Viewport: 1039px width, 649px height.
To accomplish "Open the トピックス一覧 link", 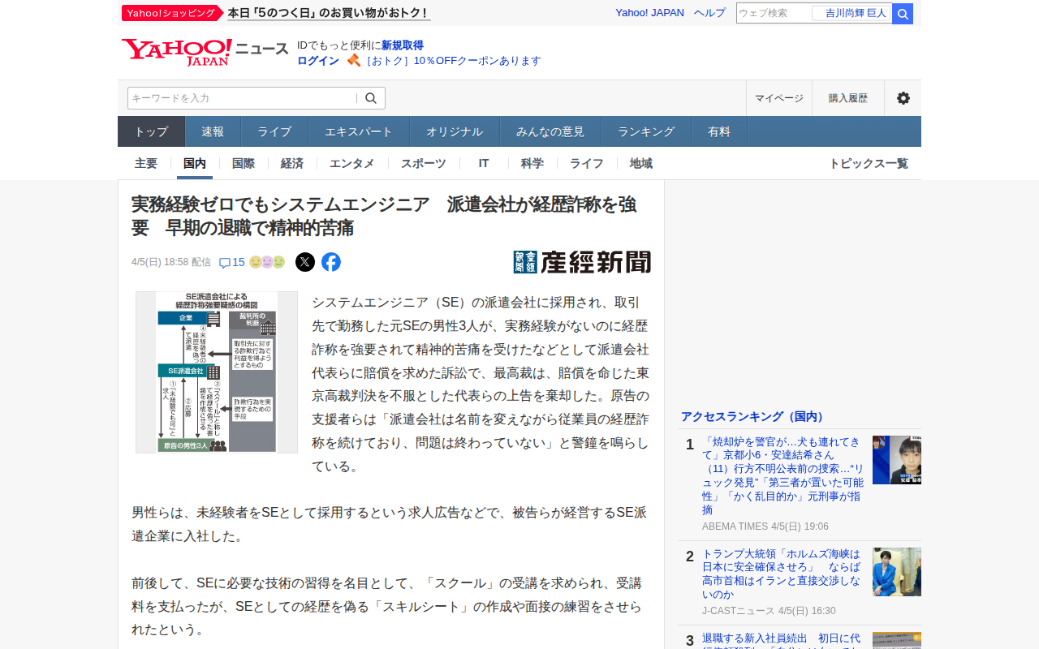I will pos(869,163).
